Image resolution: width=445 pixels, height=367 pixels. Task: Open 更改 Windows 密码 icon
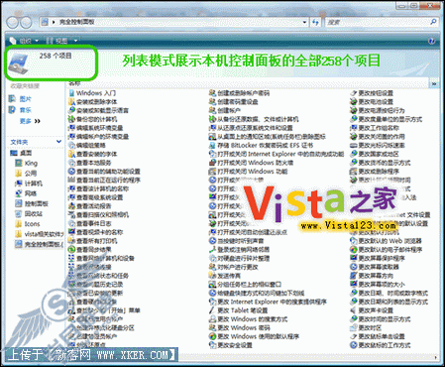point(212,328)
